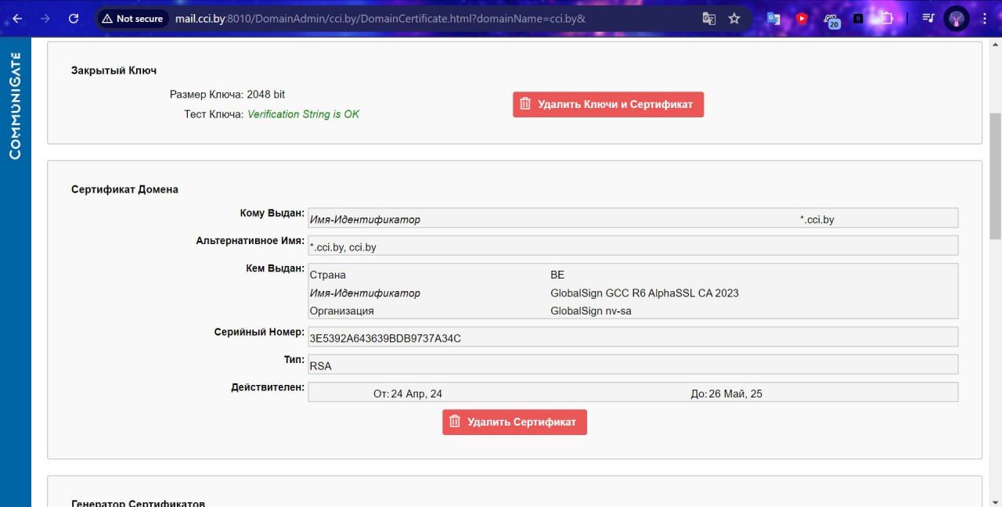1002x507 pixels.
Task: Reload the page with the refresh icon
Action: point(74,18)
